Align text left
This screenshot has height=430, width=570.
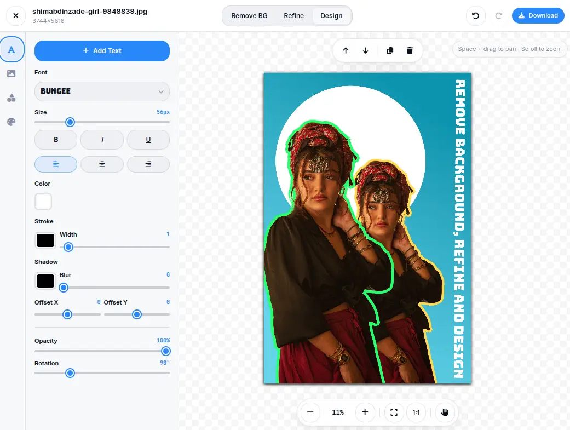pyautogui.click(x=56, y=164)
